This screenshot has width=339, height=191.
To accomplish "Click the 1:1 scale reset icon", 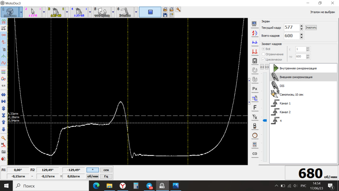I will click(4, 86).
